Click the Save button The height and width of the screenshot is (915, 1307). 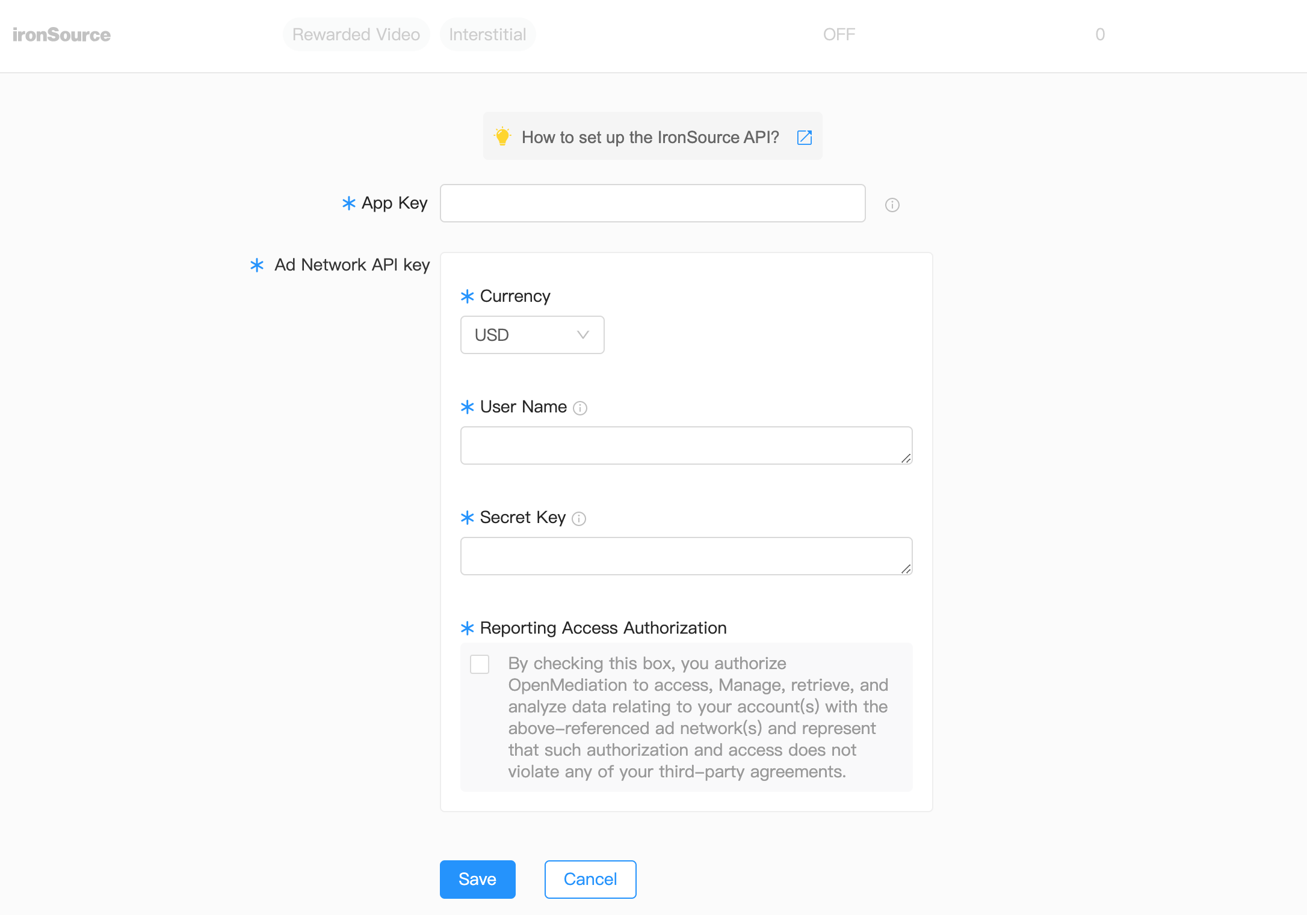(x=477, y=879)
